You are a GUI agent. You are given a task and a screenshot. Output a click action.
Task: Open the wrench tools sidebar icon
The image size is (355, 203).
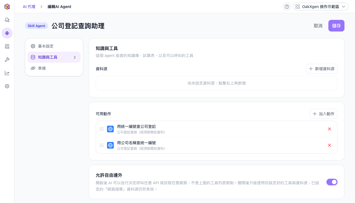click(x=7, y=60)
